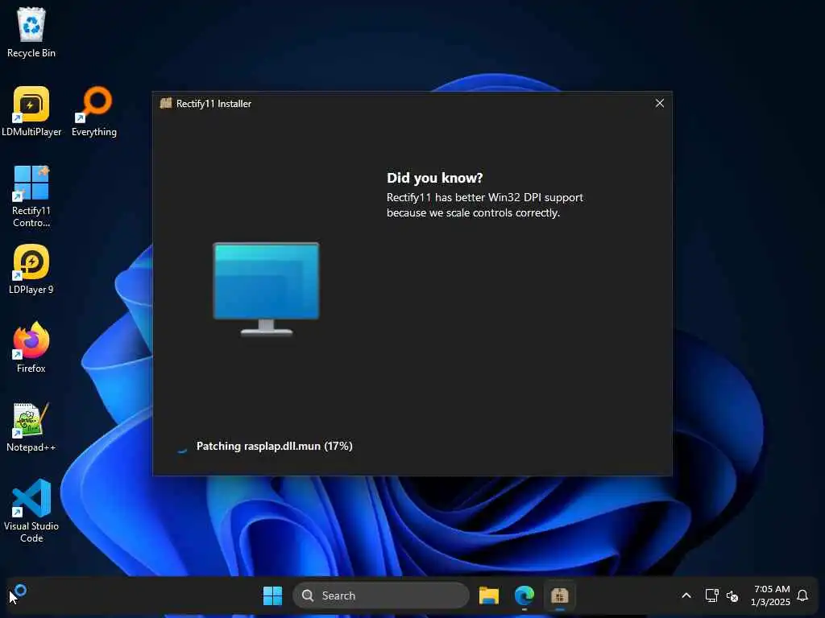Click the muted volume tray icon
The width and height of the screenshot is (825, 618).
click(x=732, y=596)
